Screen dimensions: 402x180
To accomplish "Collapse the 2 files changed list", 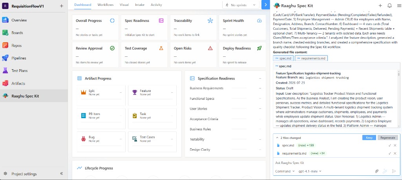I will point(277,138).
